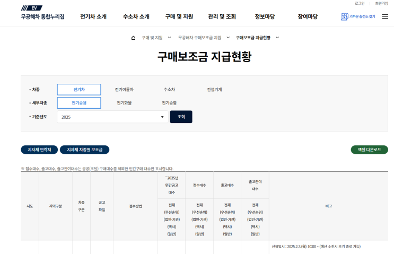Image resolution: width=394 pixels, height=254 pixels.
Task: Open the hamburger menu icon
Action: (385, 16)
